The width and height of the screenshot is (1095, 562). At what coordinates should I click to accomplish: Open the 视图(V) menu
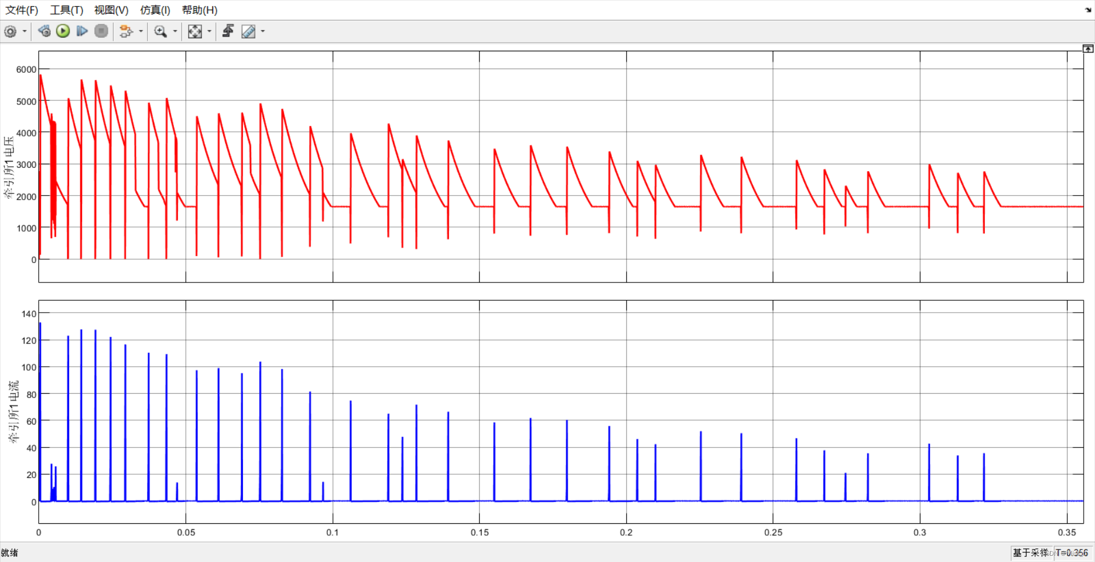point(111,10)
